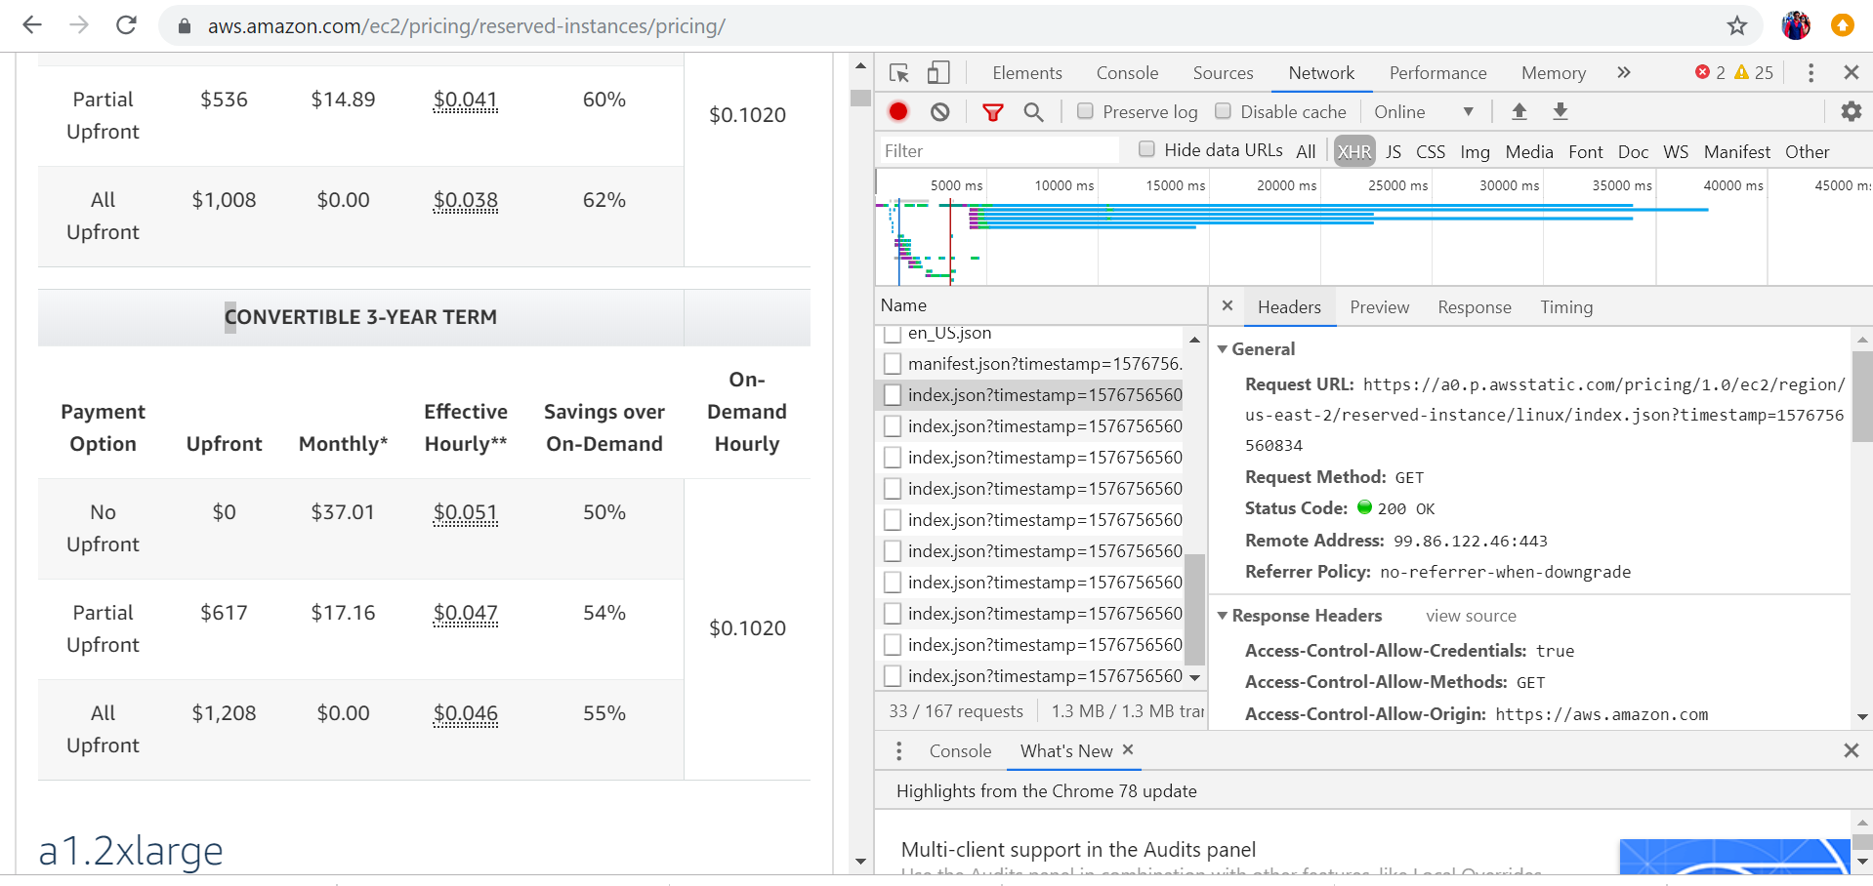Click the $0.047 effective hourly price
The width and height of the screenshot is (1873, 886).
coord(466,613)
